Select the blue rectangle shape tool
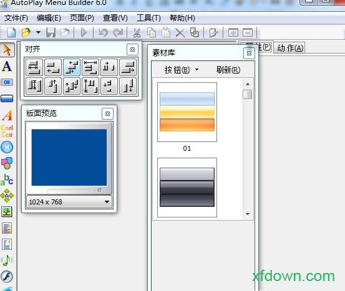 point(7,98)
